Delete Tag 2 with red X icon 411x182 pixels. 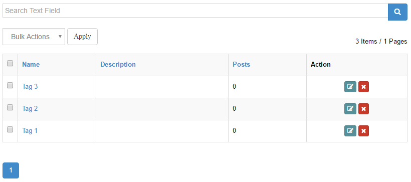[x=363, y=109]
